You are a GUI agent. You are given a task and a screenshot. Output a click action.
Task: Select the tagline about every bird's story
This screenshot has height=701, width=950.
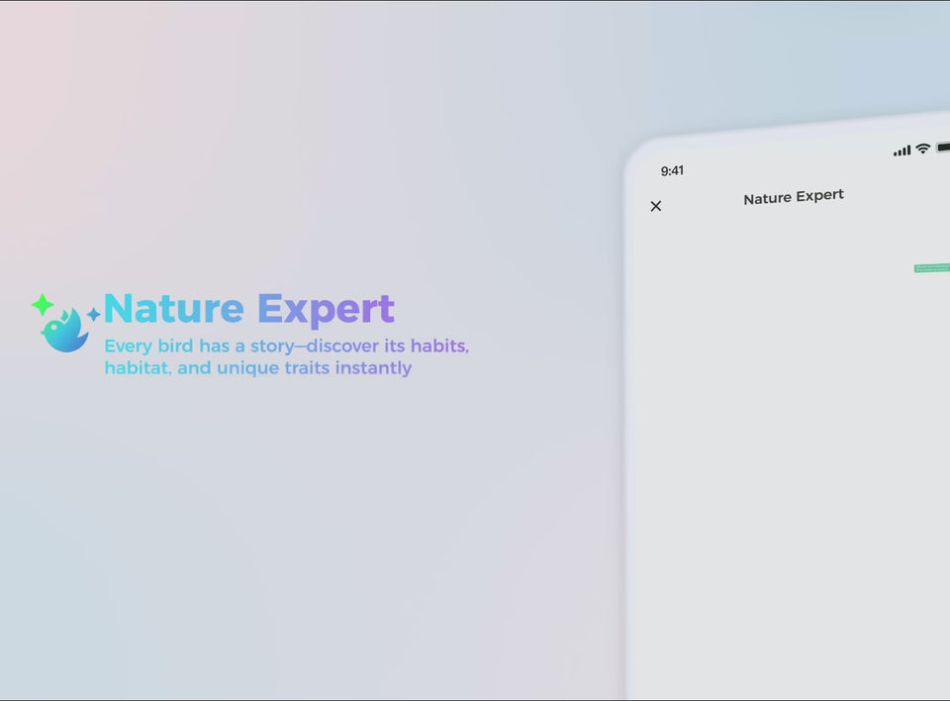click(287, 356)
